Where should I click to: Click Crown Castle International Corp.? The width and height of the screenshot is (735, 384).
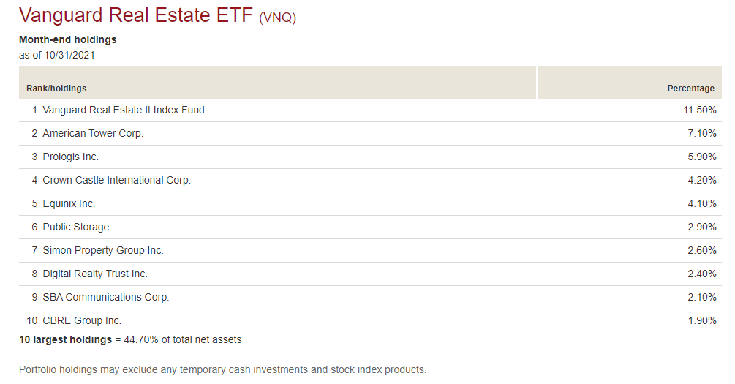click(x=117, y=180)
